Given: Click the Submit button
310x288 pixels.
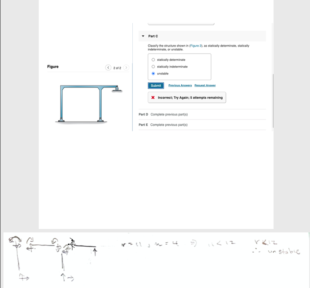Looking at the screenshot, I should [155, 85].
